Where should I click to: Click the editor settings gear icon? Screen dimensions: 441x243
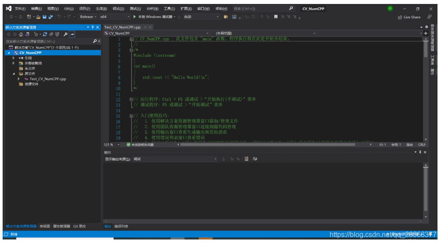click(427, 27)
